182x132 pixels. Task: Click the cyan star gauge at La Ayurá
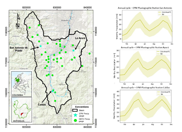click(74, 50)
